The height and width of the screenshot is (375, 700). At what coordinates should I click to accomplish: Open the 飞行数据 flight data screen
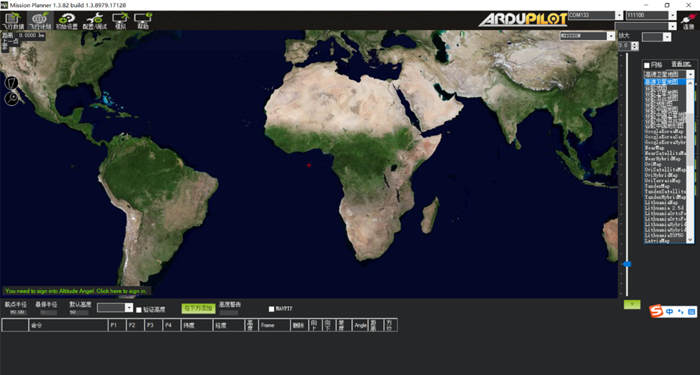click(x=13, y=21)
